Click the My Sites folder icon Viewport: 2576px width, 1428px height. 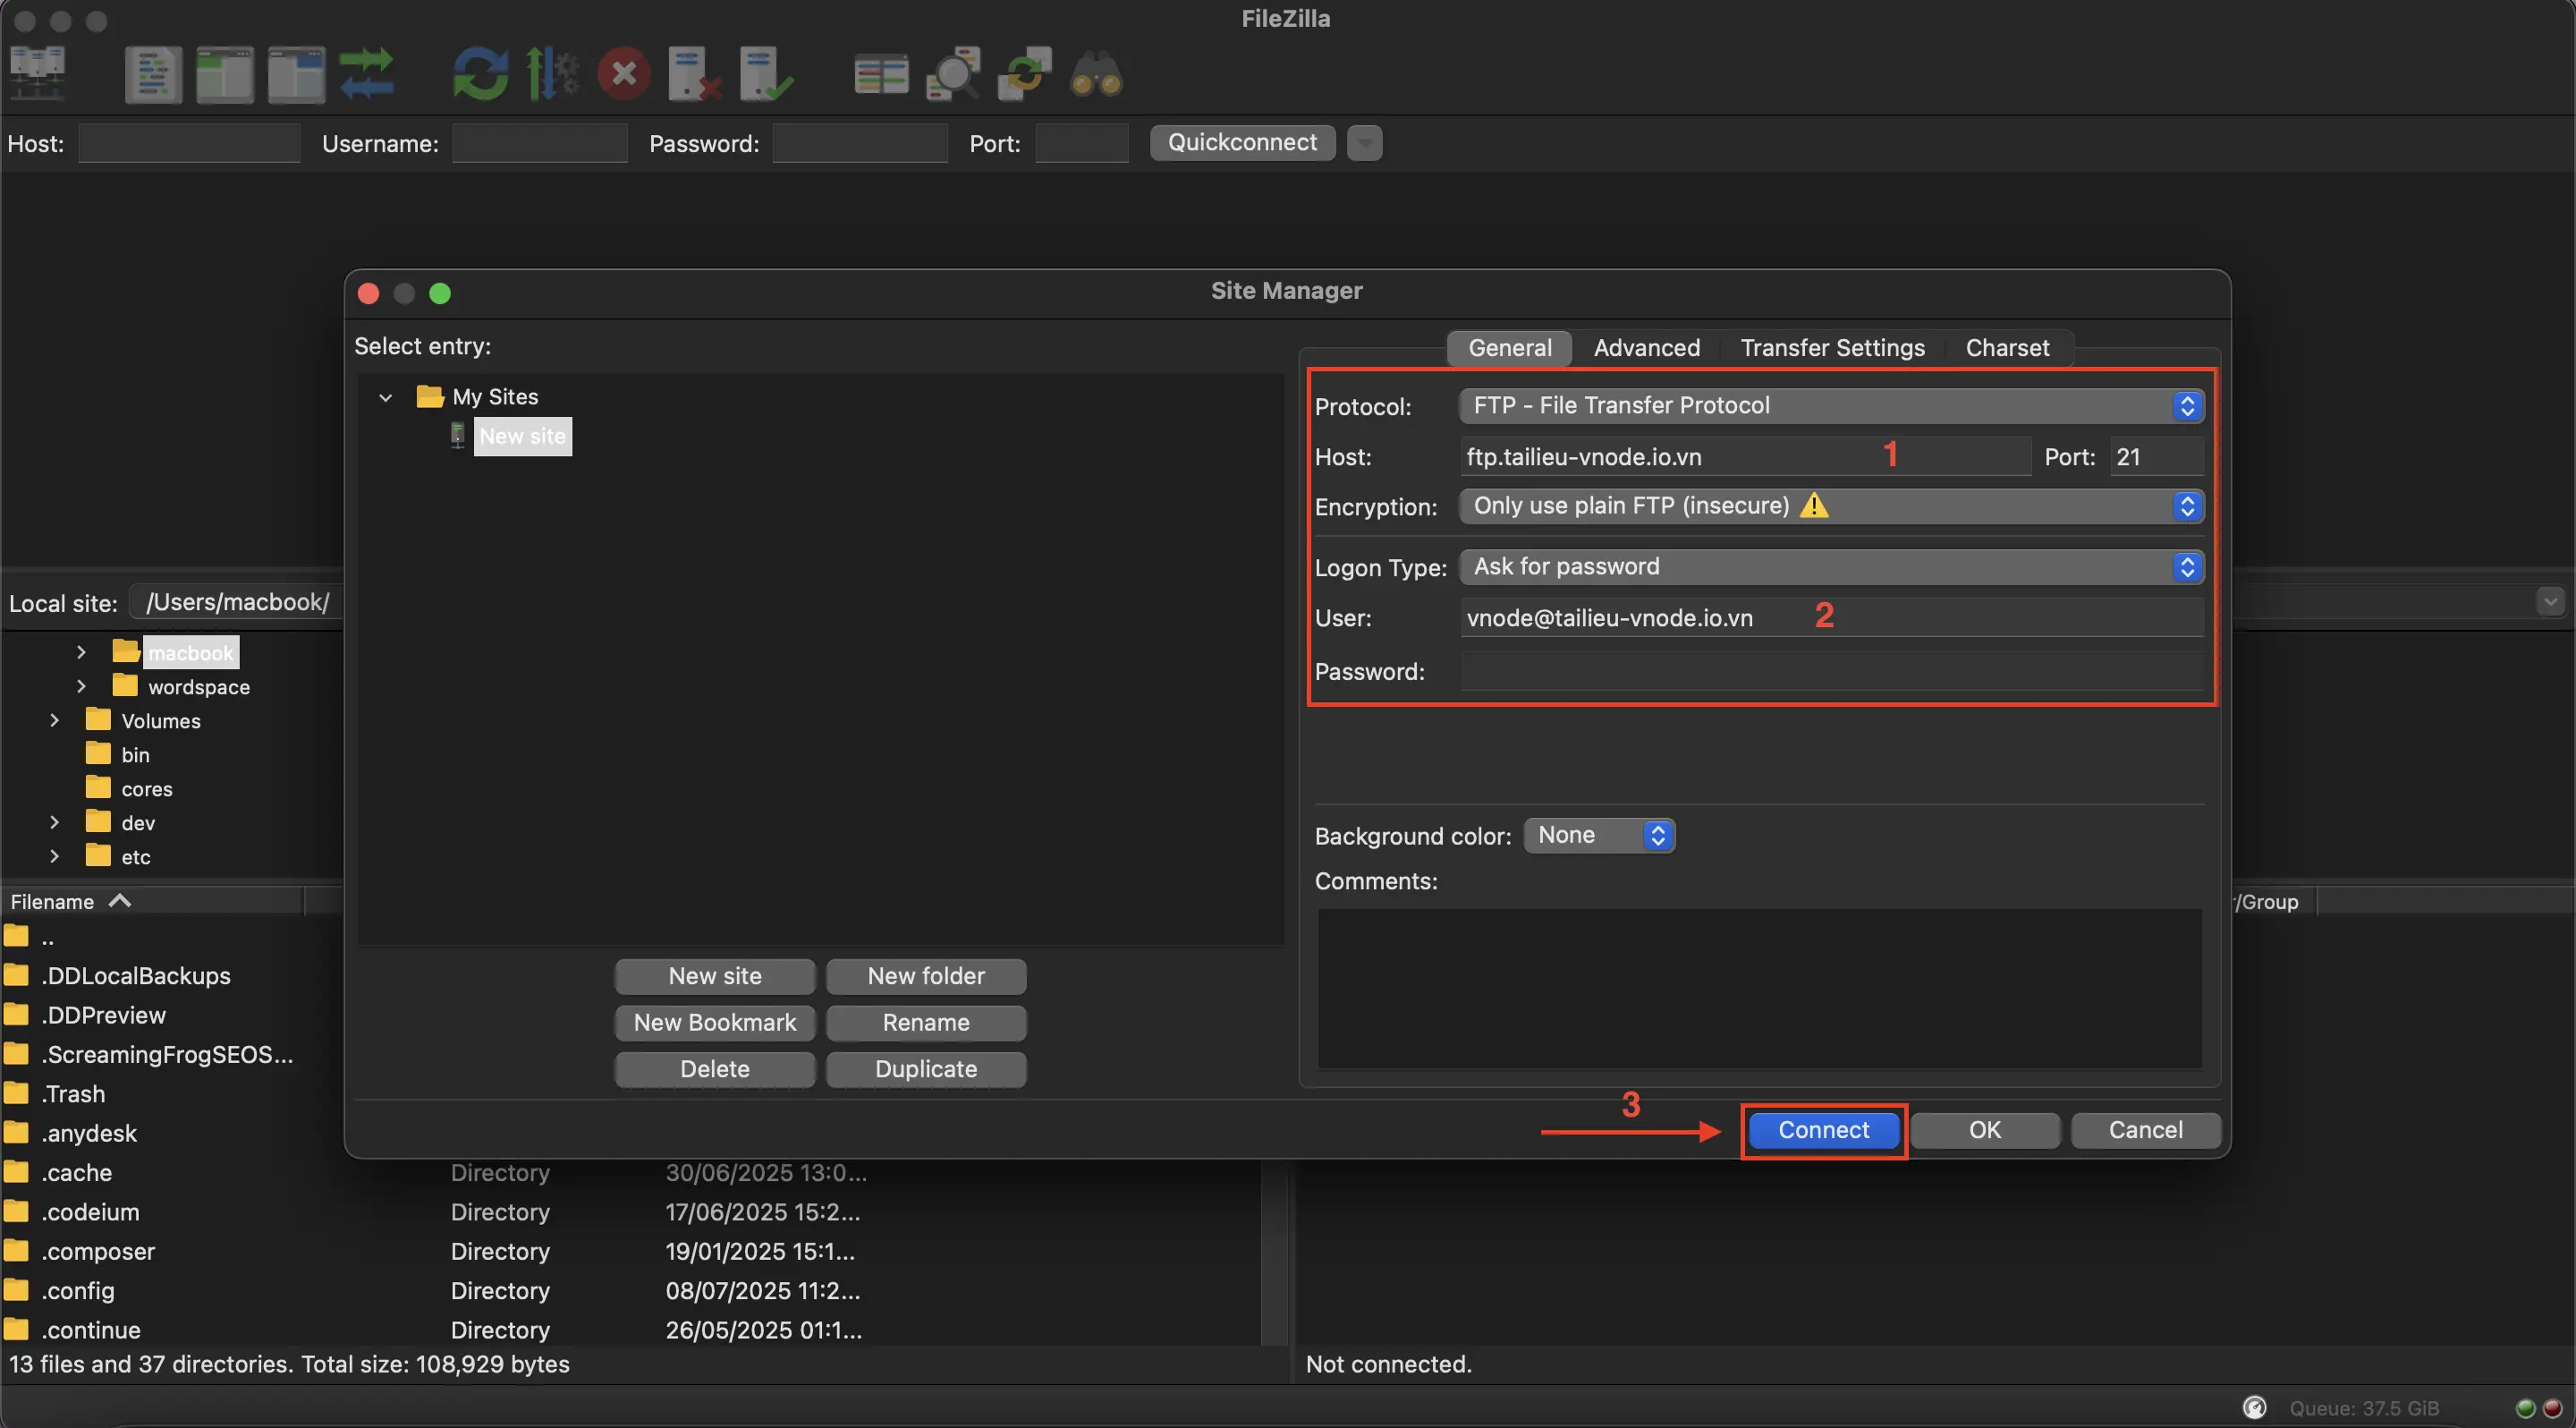tap(429, 397)
